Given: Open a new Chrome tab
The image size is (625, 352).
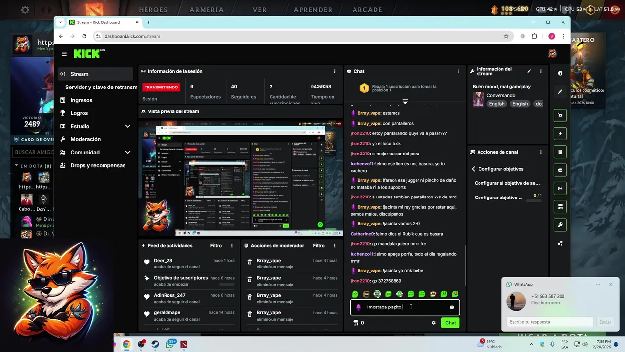Looking at the screenshot, I should [148, 22].
